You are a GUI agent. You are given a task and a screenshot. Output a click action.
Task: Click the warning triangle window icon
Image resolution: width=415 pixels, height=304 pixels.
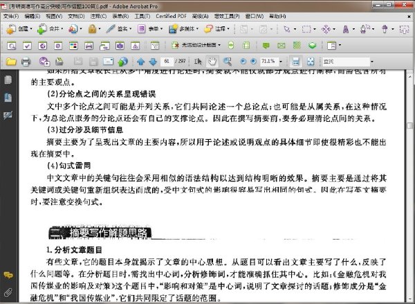coord(136,46)
